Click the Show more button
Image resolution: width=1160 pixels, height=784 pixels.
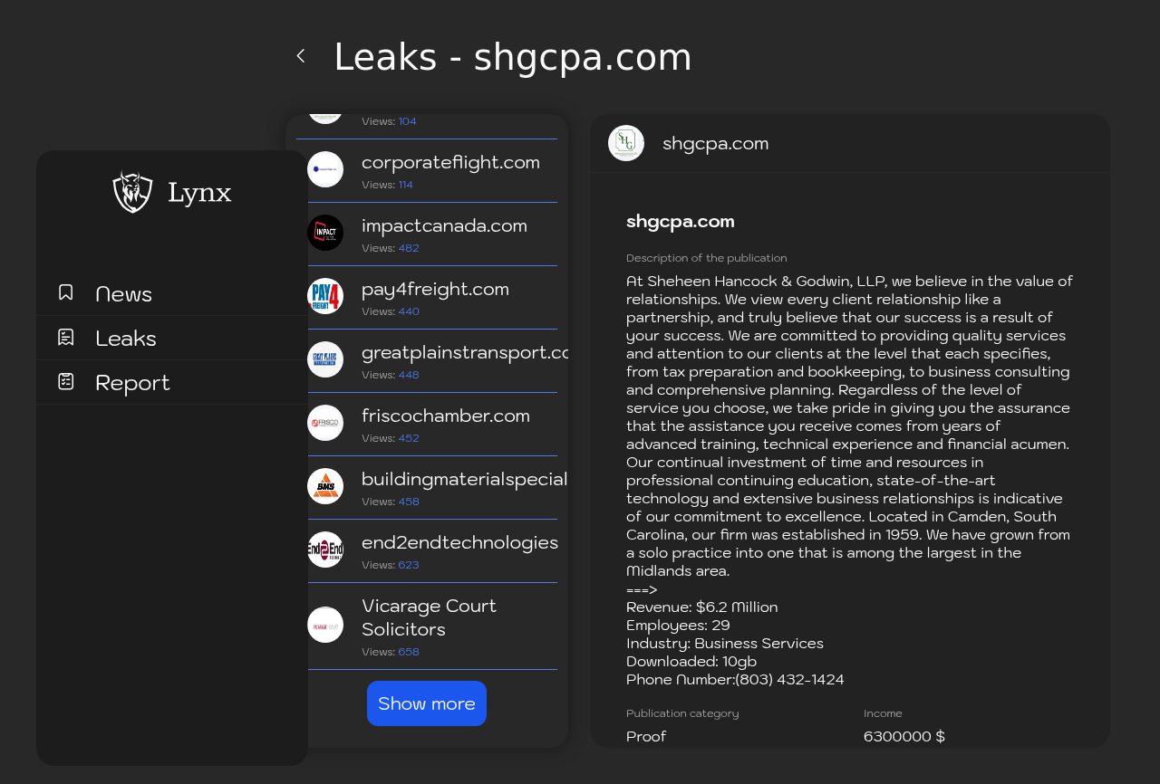pyautogui.click(x=427, y=703)
